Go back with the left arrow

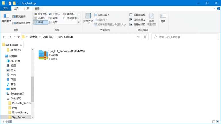pos(4,37)
